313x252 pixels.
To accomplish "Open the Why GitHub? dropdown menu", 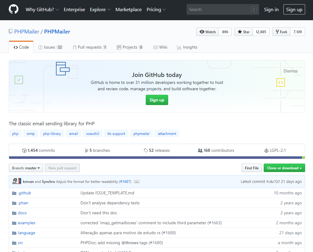I will pos(42,10).
